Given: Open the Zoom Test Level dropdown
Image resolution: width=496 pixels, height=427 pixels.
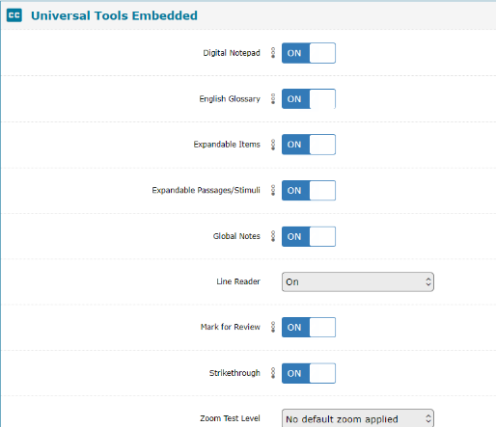Looking at the screenshot, I should (358, 418).
